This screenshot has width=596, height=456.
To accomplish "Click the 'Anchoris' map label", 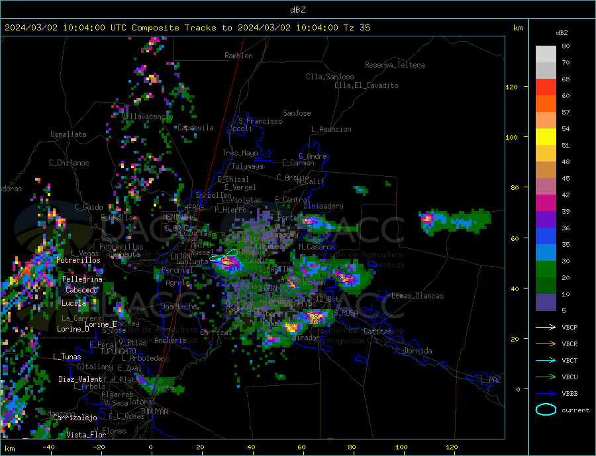I will point(170,340).
